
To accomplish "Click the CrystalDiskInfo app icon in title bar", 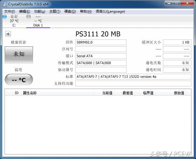I will [5, 4].
